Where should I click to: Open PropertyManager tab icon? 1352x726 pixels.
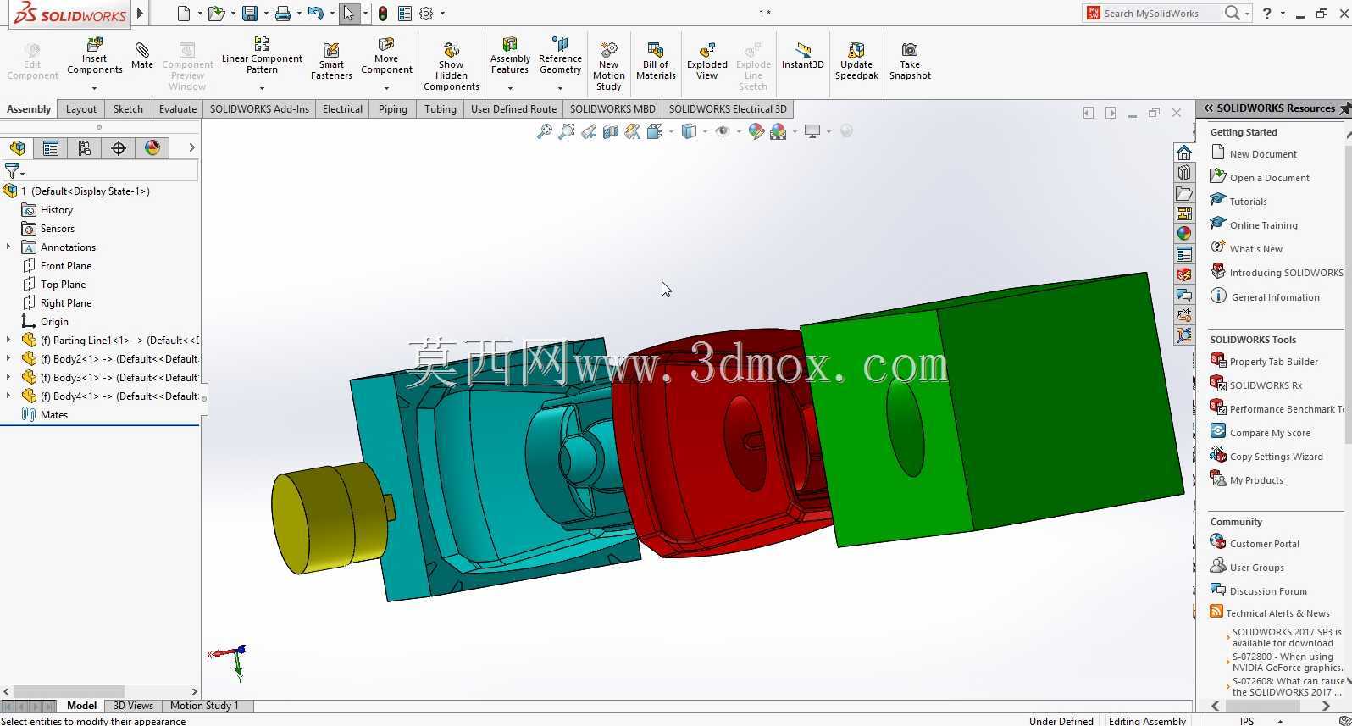pos(51,148)
